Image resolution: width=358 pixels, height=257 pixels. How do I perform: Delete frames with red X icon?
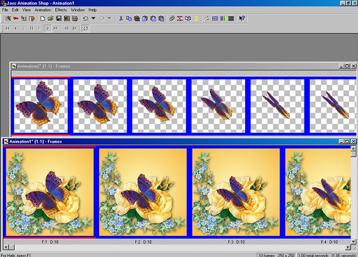coord(180,18)
